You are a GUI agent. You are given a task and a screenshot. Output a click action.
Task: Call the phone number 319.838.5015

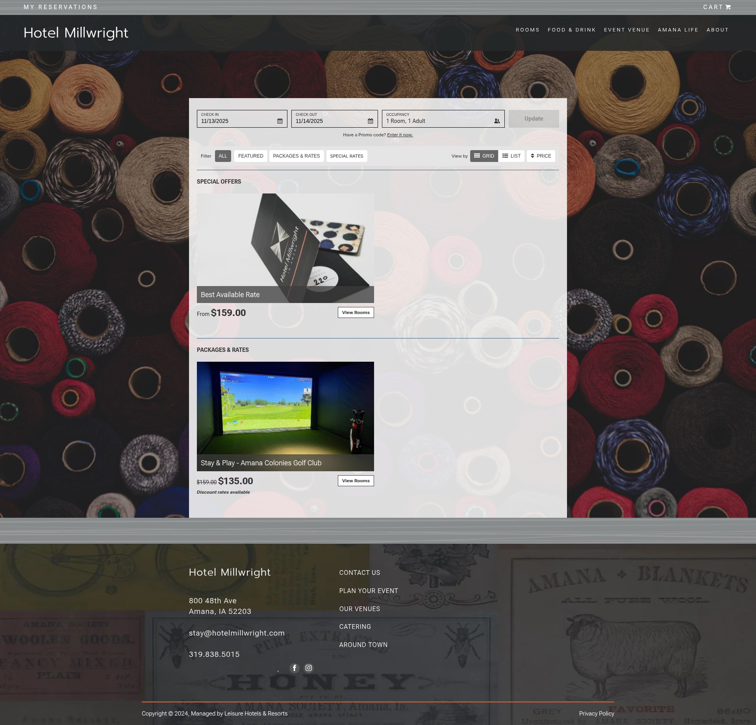[x=214, y=654]
